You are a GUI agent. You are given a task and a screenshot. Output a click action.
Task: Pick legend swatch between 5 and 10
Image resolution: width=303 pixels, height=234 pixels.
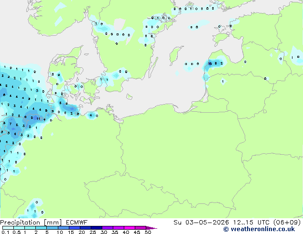point(52,228)
